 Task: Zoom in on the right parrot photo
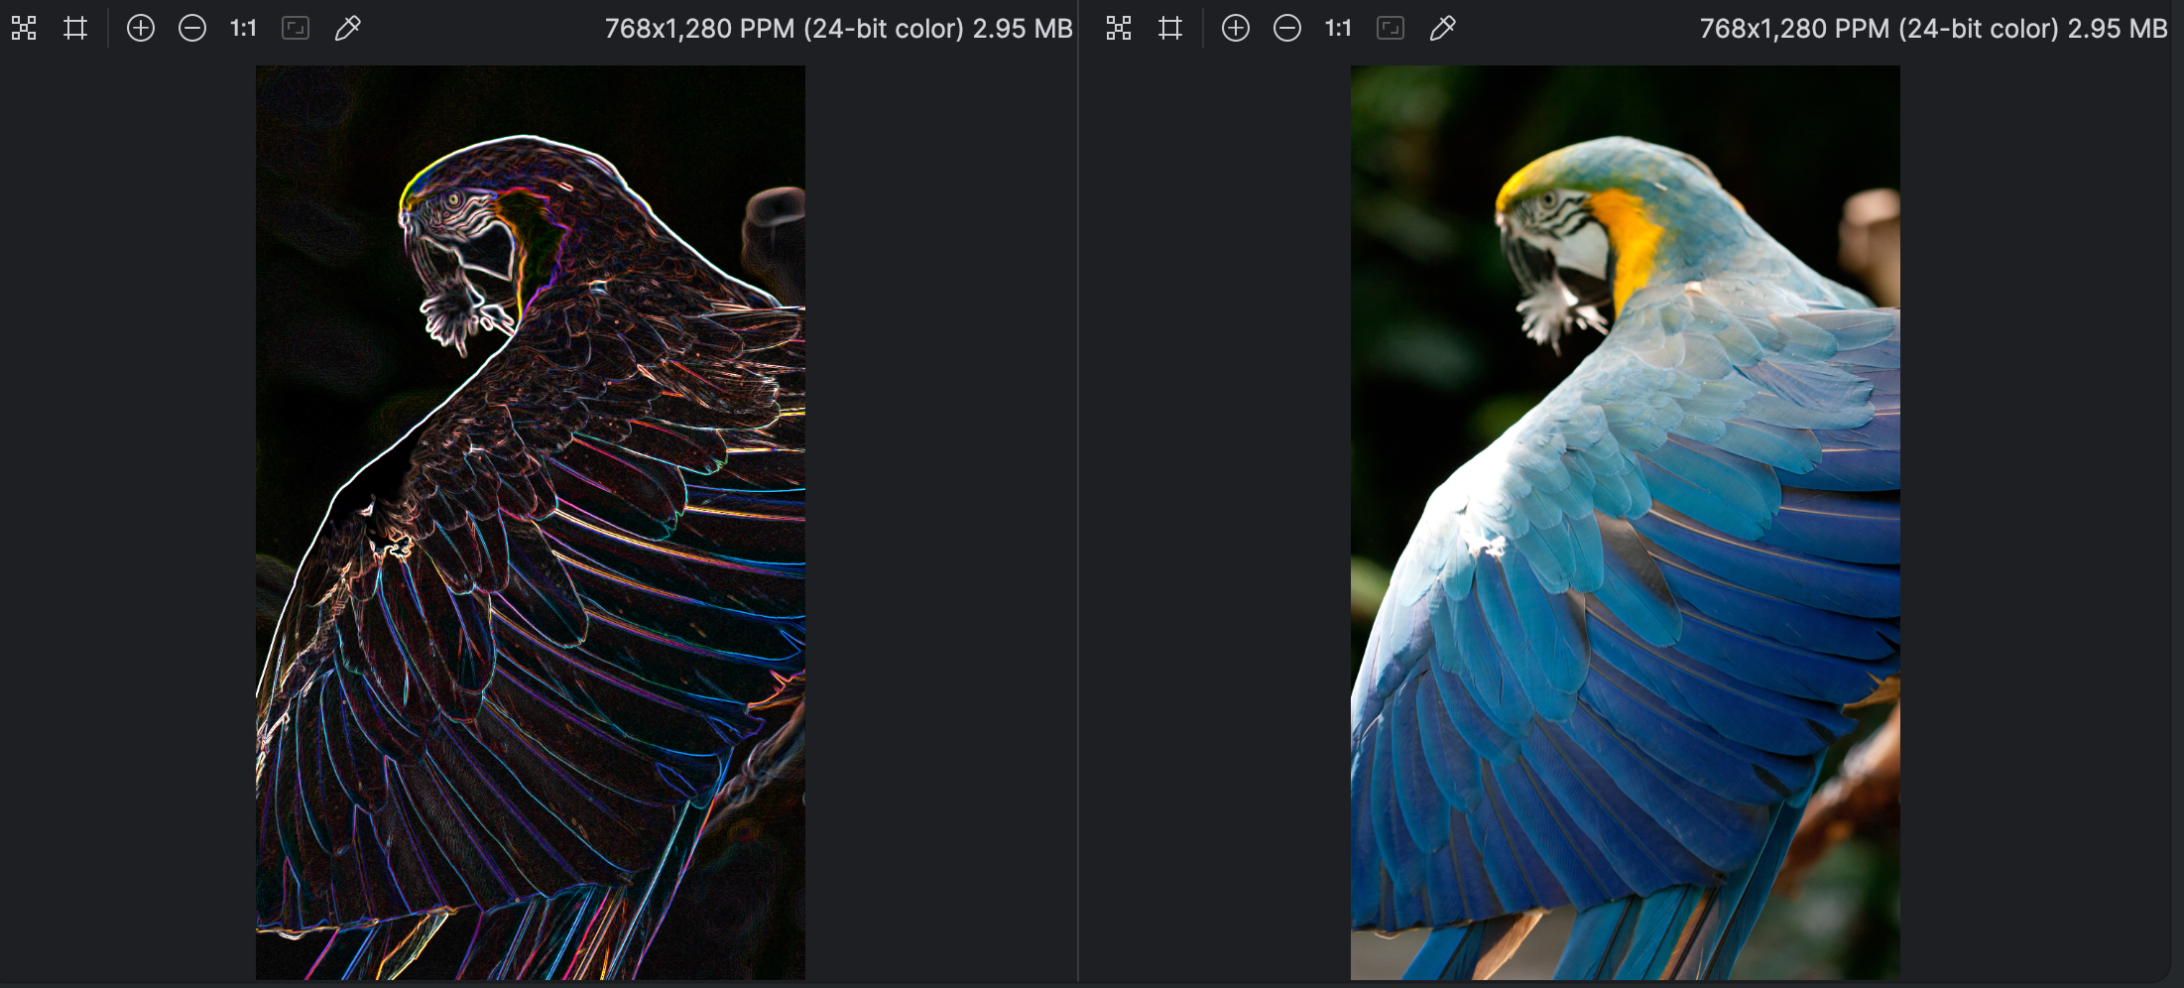1236,28
